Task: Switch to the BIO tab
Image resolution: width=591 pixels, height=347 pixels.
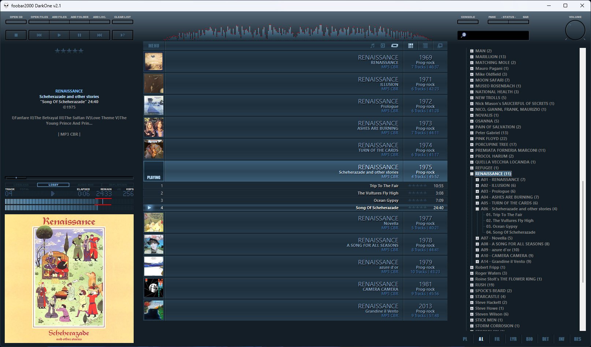Action: pyautogui.click(x=529, y=339)
